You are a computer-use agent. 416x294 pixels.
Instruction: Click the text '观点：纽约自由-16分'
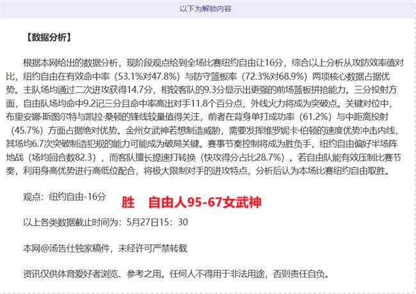coord(65,196)
